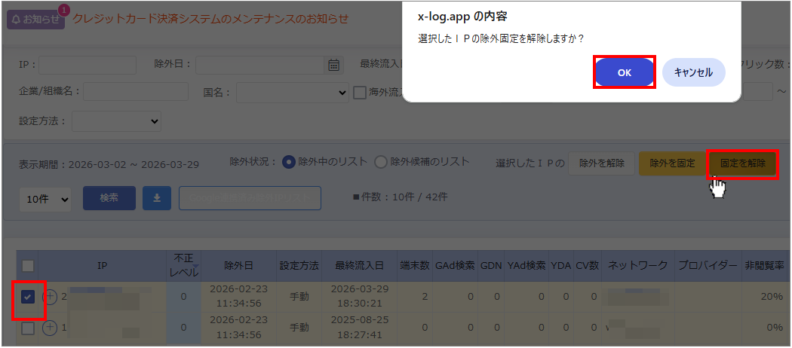This screenshot has height=348, width=792.
Task: Open the 設定方法 dropdown
Action: [x=116, y=121]
